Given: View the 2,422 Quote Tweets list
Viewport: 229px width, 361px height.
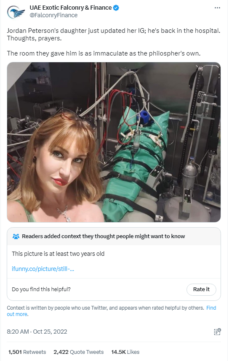Looking at the screenshot, I should click(79, 352).
